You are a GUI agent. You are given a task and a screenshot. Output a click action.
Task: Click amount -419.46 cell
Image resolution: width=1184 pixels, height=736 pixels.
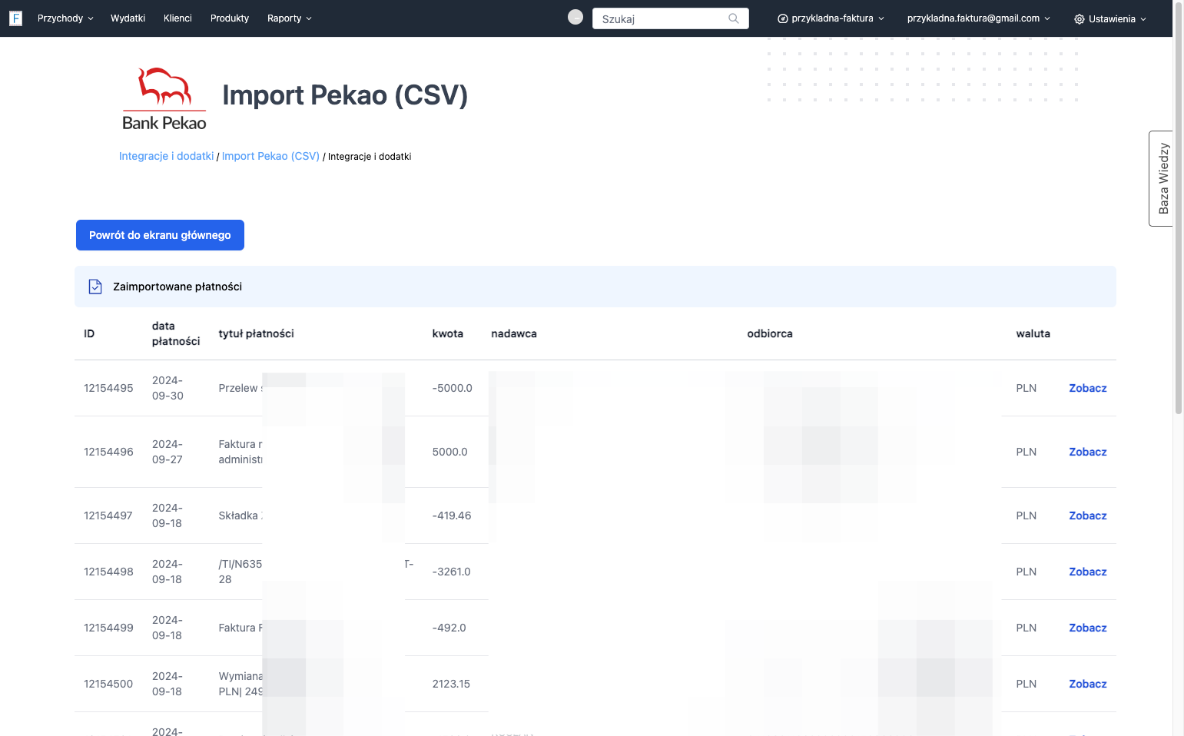pos(452,516)
